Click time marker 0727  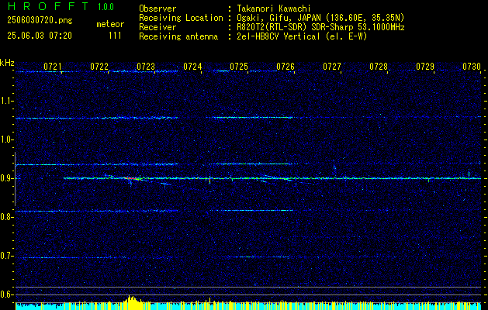click(332, 66)
